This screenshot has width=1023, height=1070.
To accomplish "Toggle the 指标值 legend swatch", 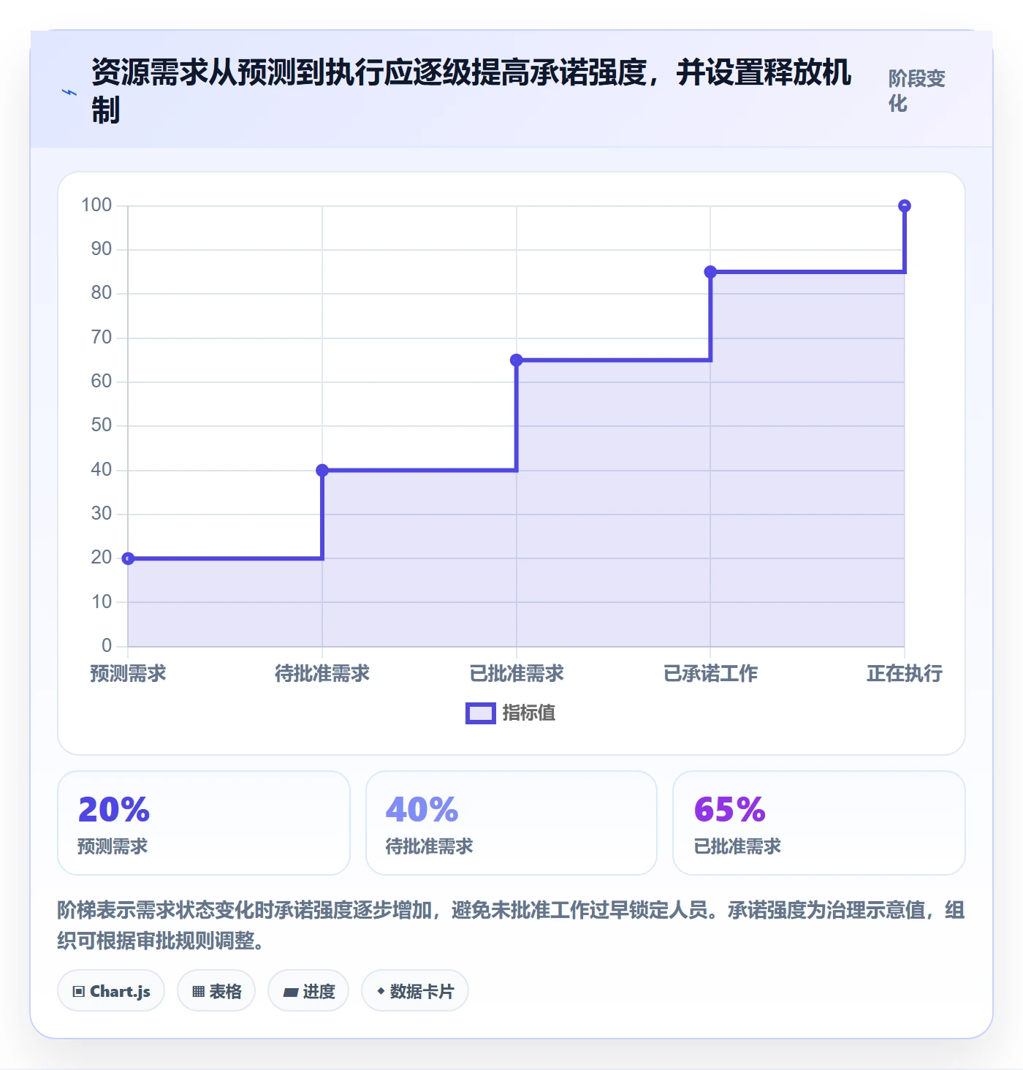I will tap(481, 713).
